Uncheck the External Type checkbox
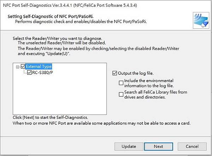The width and height of the screenshot is (212, 156). (23, 67)
